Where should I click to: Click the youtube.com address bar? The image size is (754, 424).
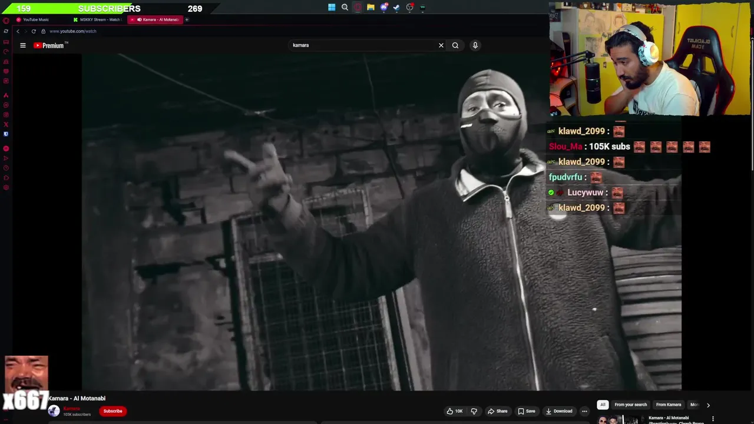point(72,31)
